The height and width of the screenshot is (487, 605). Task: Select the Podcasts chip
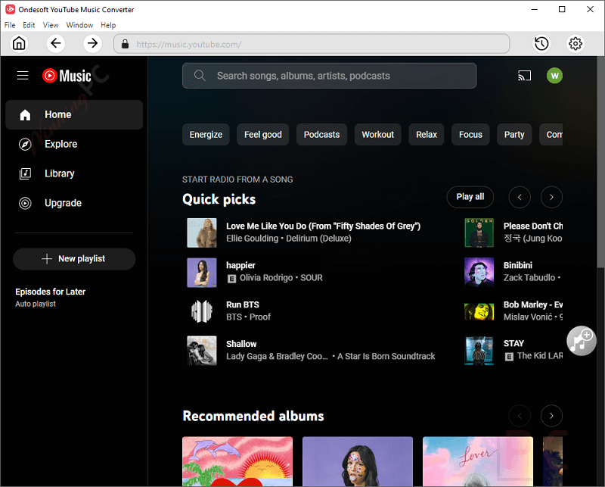[322, 135]
